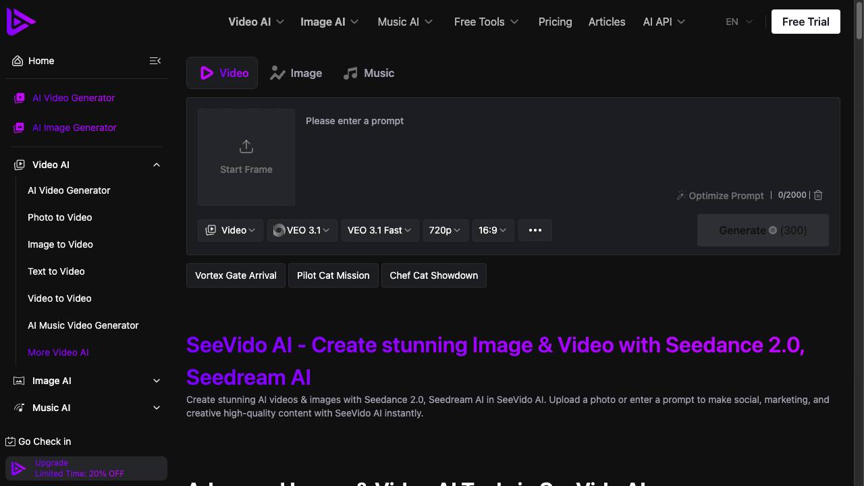Open the Image AI top navigation dropdown
864x486 pixels.
329,22
